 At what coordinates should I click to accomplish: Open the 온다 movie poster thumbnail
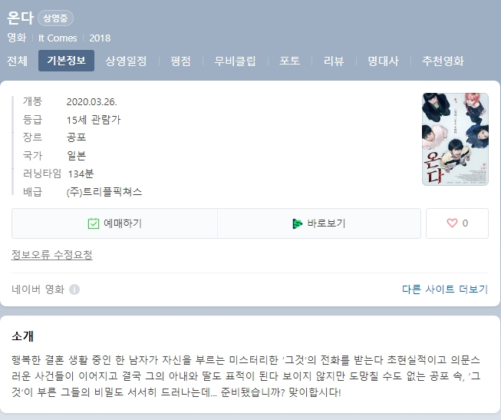click(455, 139)
